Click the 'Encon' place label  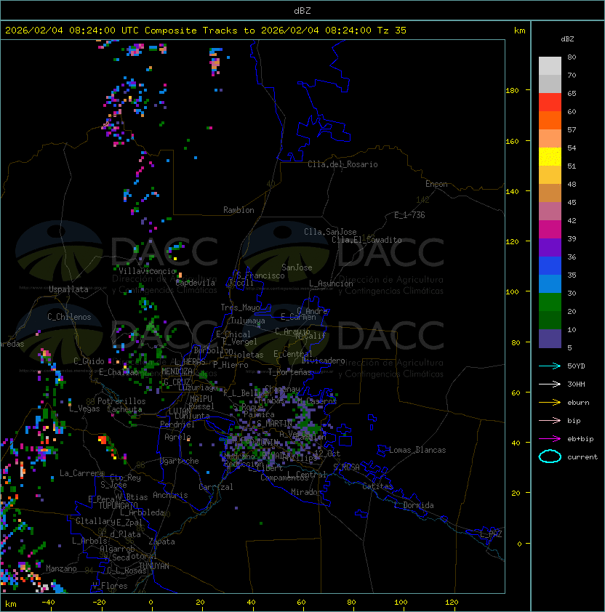(436, 184)
